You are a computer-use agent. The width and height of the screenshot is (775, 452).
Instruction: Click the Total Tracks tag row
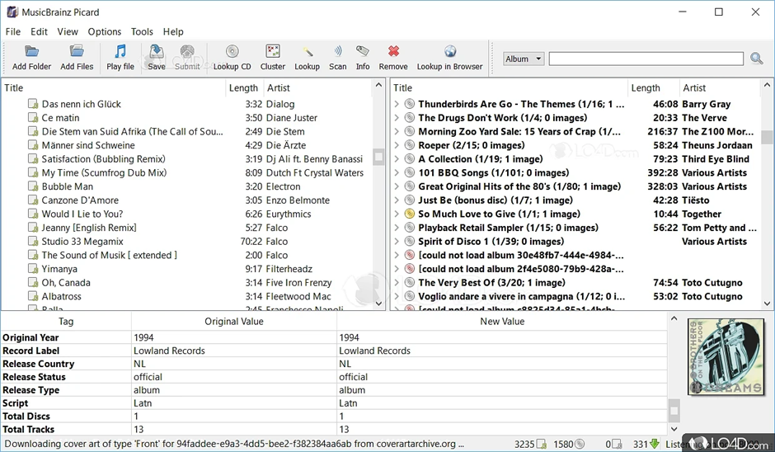[334, 429]
